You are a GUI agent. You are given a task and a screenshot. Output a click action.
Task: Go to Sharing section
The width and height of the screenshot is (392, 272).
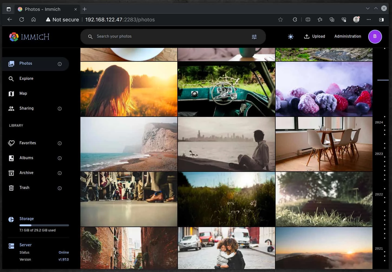[35, 108]
